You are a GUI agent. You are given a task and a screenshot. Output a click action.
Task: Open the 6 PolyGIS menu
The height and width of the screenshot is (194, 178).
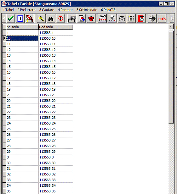click(x=108, y=10)
